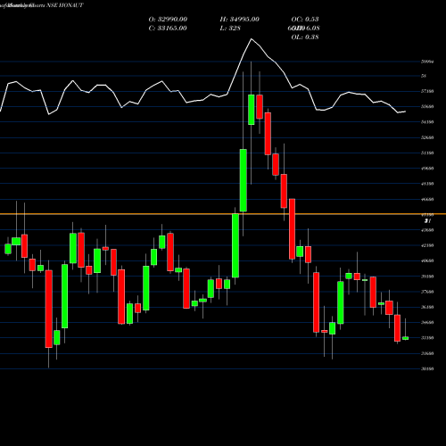Click the 30150 price axis label
446x446 pixels.
pos(427,368)
